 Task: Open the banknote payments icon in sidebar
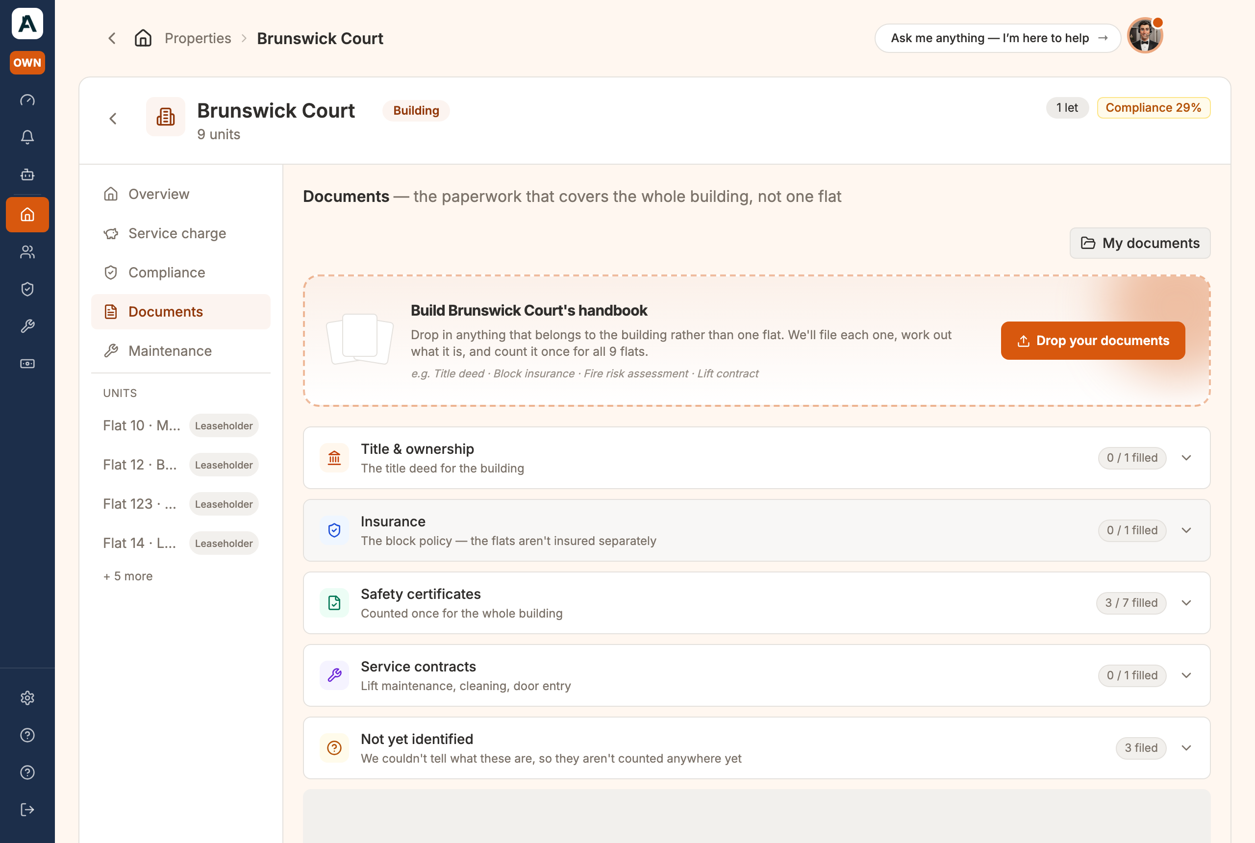coord(27,364)
